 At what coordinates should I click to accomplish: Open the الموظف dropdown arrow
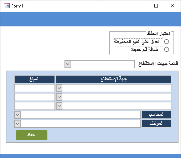pyautogui.click(x=17, y=124)
